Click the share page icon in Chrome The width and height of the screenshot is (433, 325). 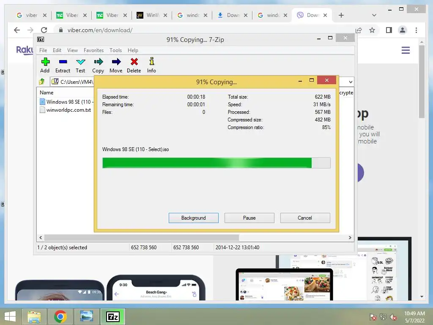(359, 30)
